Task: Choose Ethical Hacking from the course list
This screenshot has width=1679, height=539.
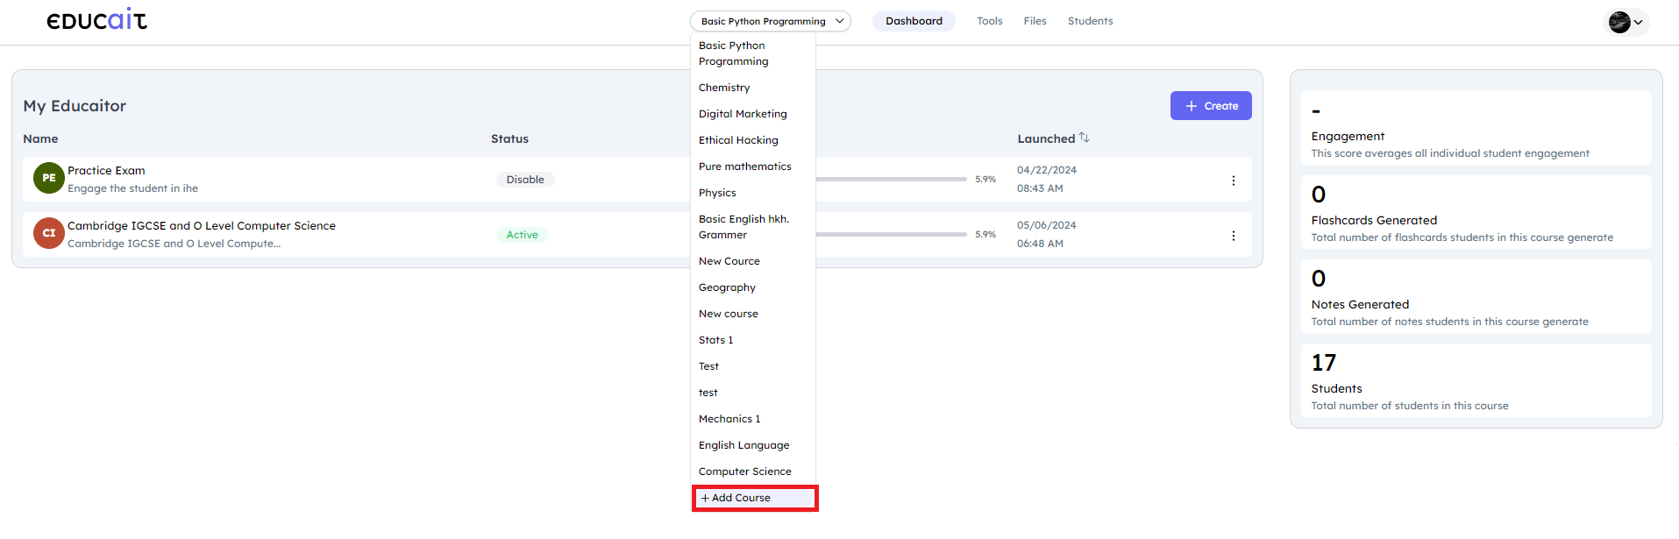Action: click(738, 140)
